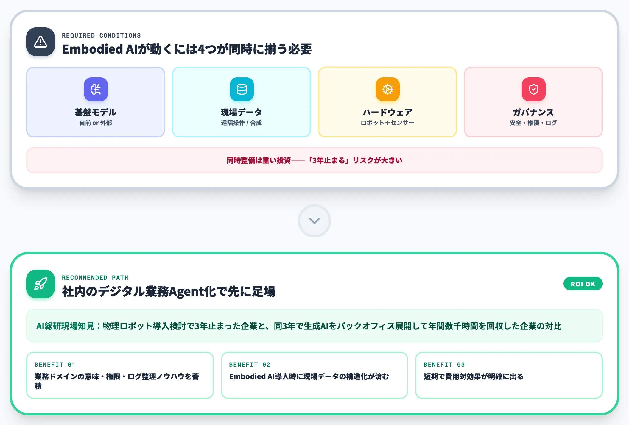
Task: Click the database icon for 現場データ
Action: pos(242,89)
